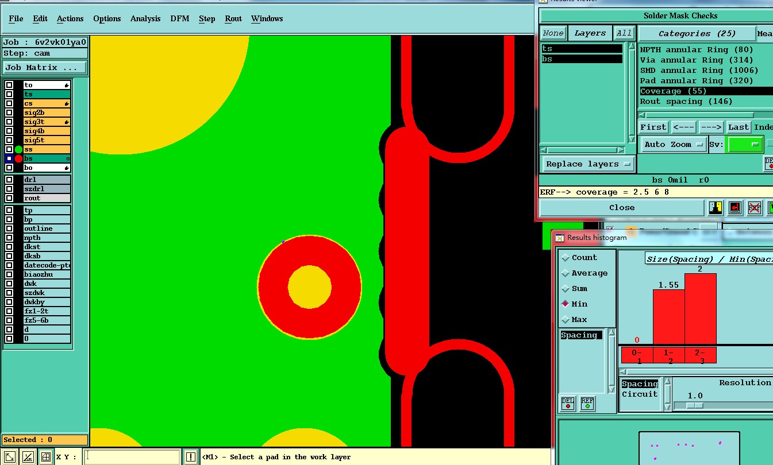Toggle the display checkbox for the biaozhu layer

coord(9,274)
